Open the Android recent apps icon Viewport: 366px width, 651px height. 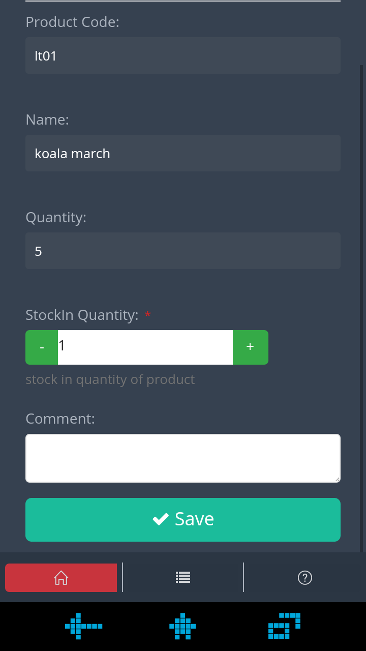point(285,626)
